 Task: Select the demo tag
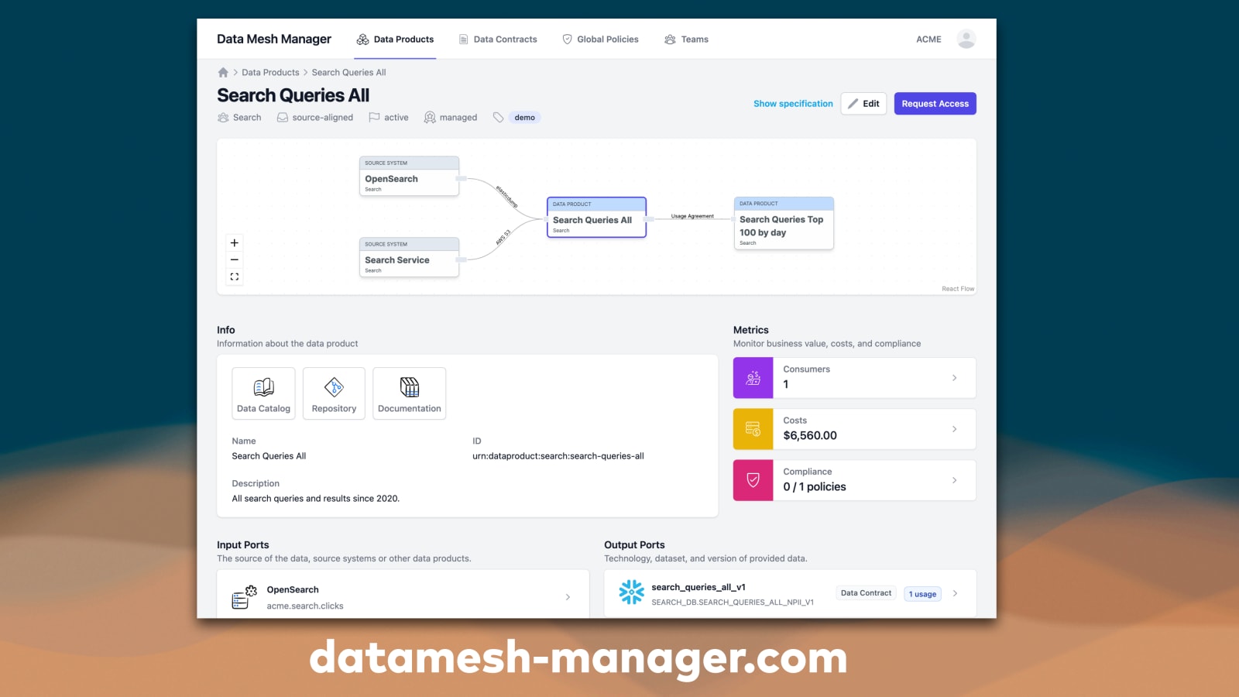coord(524,118)
